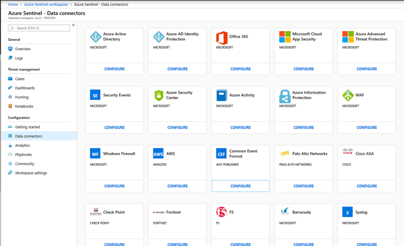Configure the Common Event Format connector

pyautogui.click(x=240, y=186)
